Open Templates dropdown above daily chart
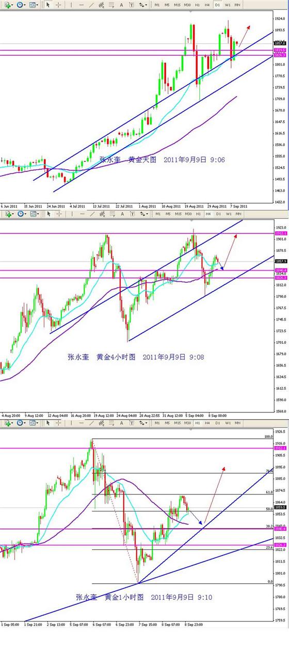 click(33, 5)
